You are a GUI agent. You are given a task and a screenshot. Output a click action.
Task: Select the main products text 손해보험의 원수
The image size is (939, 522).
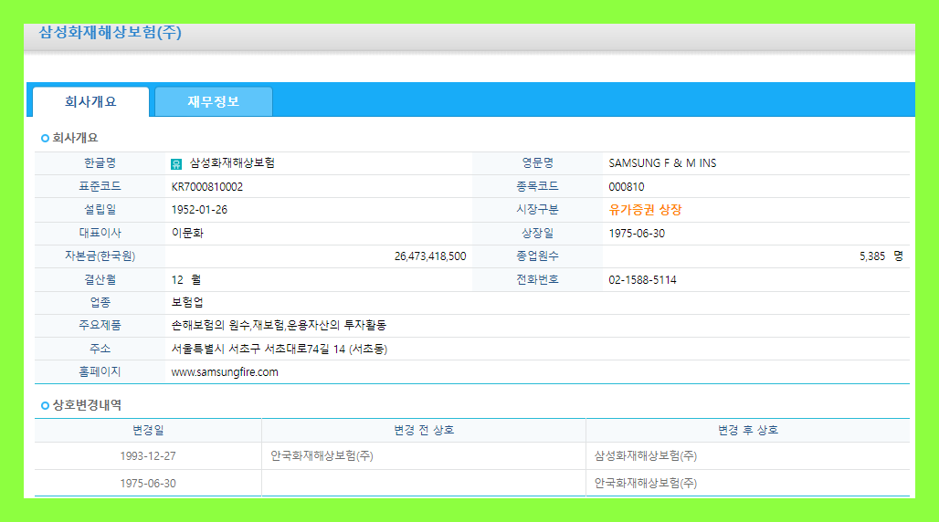pyautogui.click(x=210, y=326)
